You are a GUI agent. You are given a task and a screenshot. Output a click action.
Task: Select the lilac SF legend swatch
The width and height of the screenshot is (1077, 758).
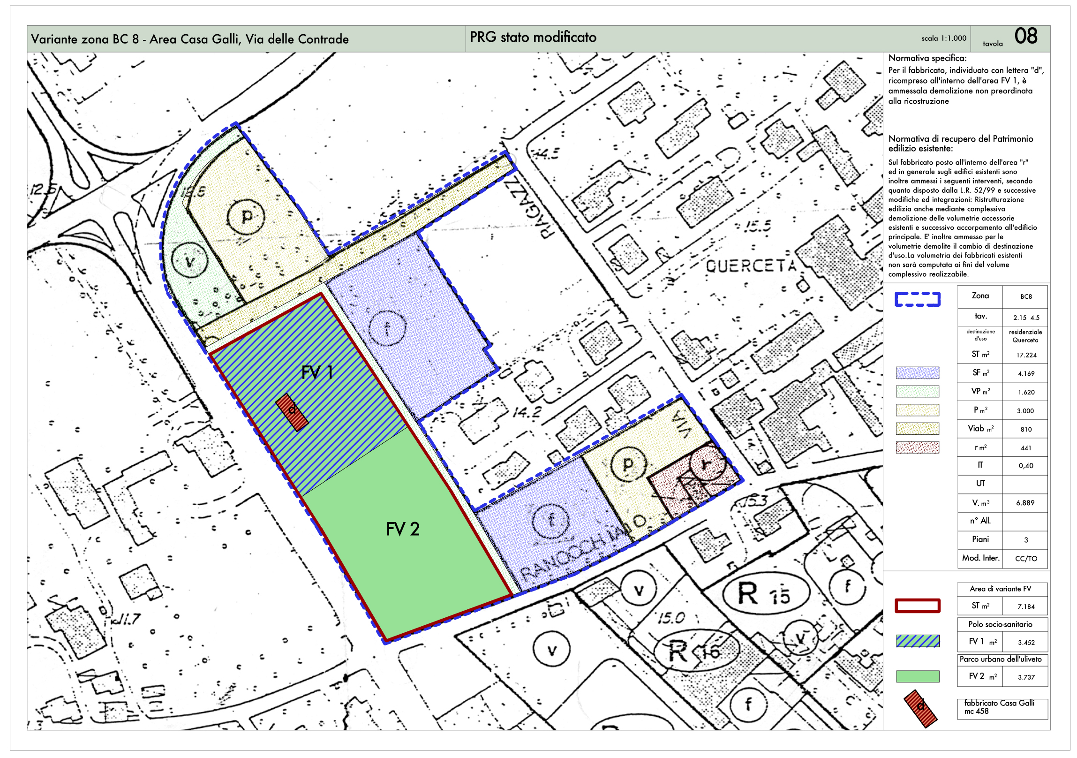point(918,372)
